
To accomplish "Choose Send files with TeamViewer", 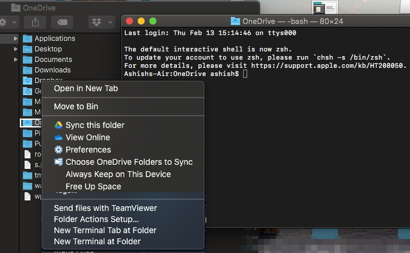I will 123,208.
